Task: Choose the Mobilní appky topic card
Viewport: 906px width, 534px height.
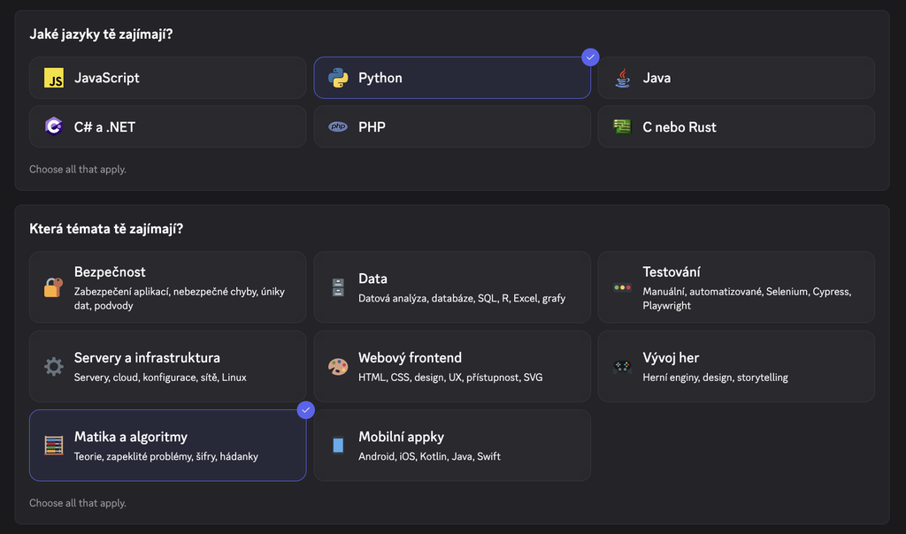Action: [451, 445]
